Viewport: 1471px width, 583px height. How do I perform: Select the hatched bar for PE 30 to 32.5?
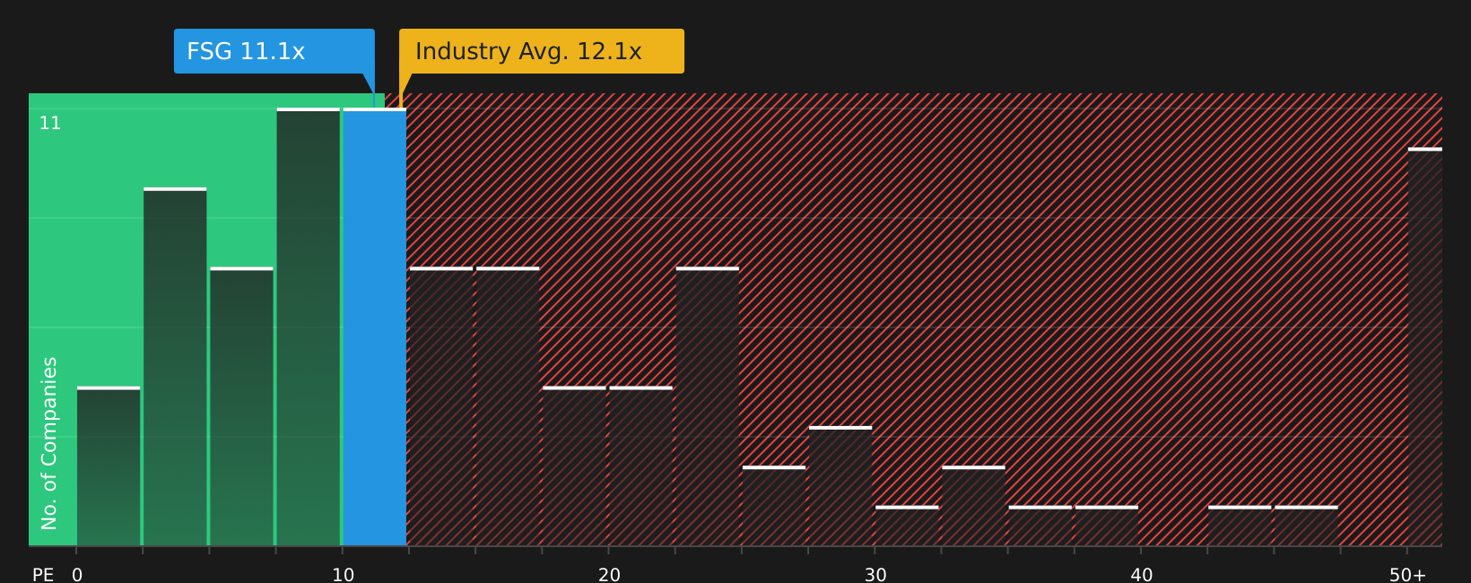click(x=907, y=526)
